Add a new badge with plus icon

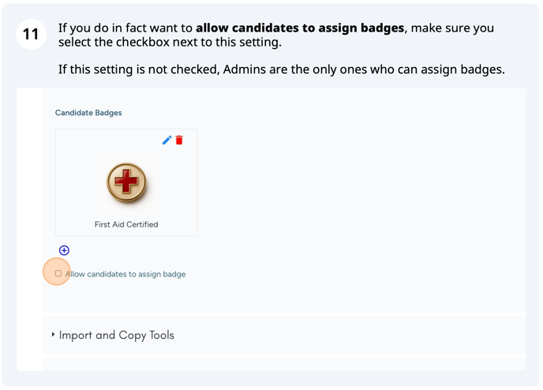coord(64,251)
